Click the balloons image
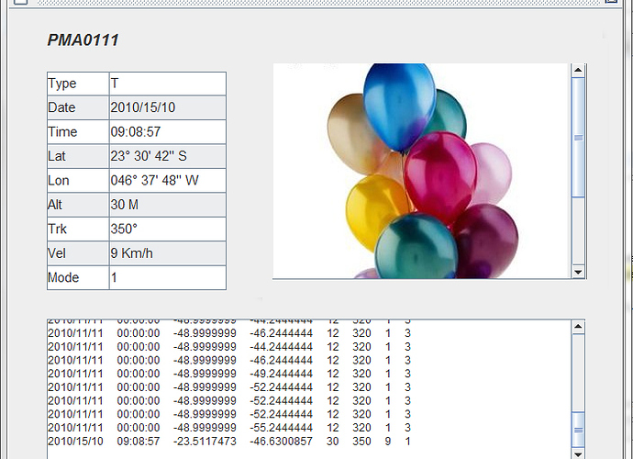The width and height of the screenshot is (633, 459). (420, 171)
